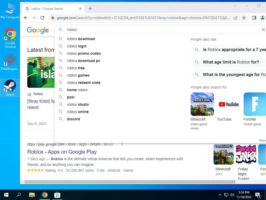Viewport: 266px width, 200px height.
Task: Click the left arrow of horizontal scrollbar
Action: pyautogui.click(x=22, y=182)
